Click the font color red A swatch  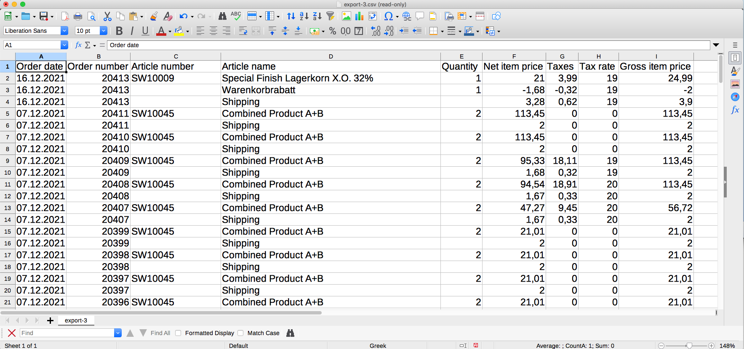point(161,31)
